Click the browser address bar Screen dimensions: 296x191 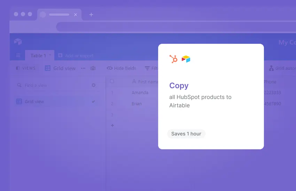coord(176,26)
